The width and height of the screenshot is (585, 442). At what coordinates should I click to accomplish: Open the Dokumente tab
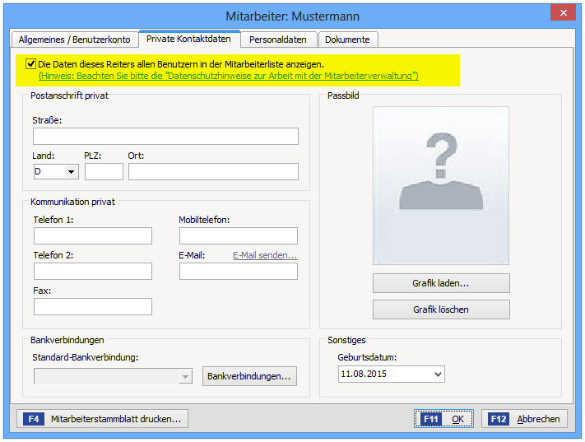(347, 40)
